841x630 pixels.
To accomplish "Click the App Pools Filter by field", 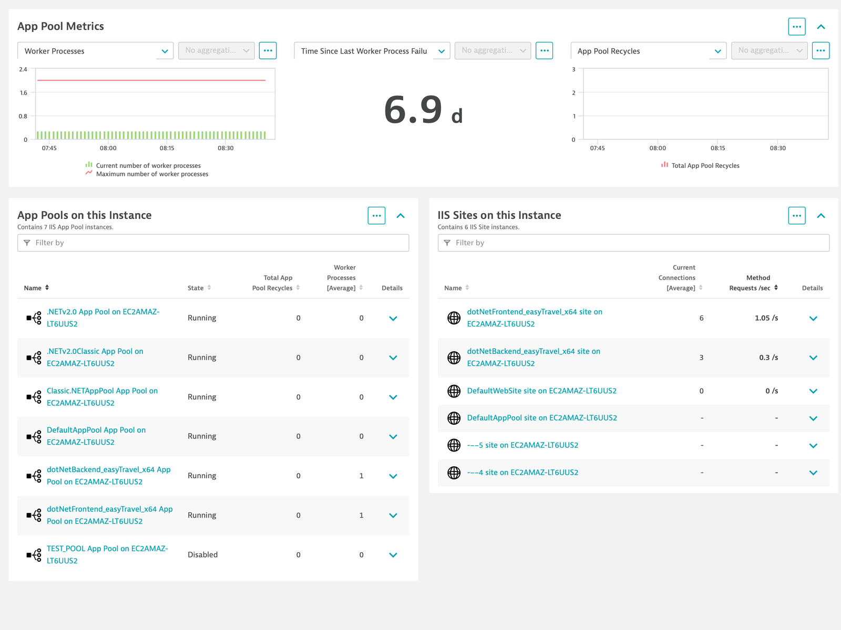I will tap(213, 243).
